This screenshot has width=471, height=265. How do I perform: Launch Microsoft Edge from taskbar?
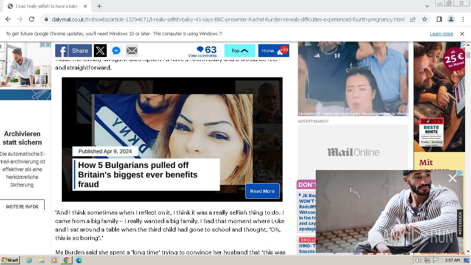pos(79,260)
